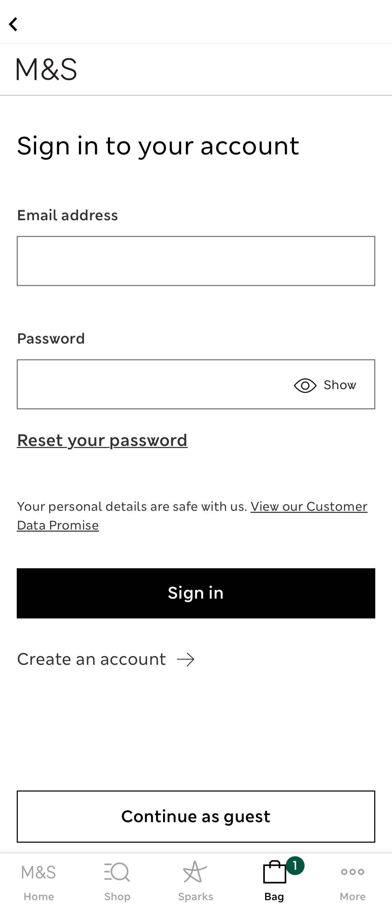Open the M&S Home tab icon
Viewport: 392px width, 920px height.
(x=39, y=872)
